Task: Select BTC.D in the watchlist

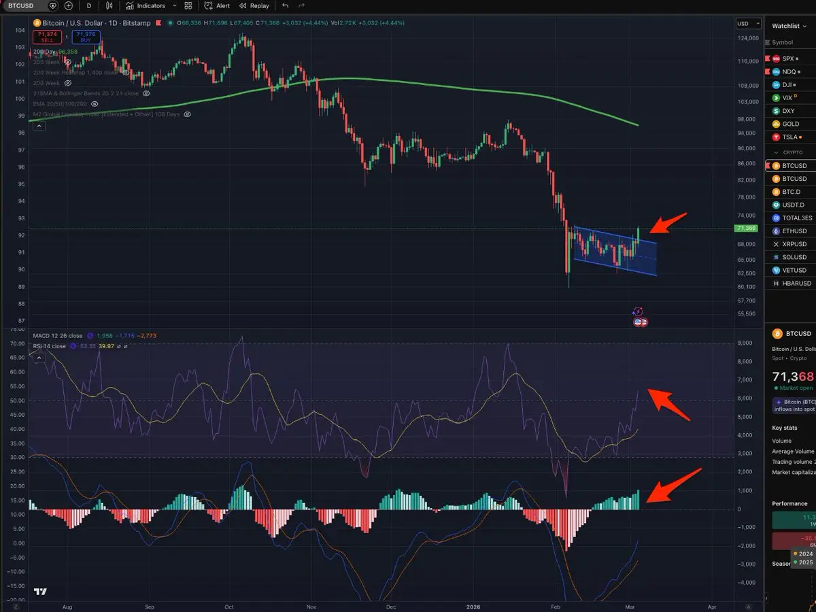Action: 790,192
